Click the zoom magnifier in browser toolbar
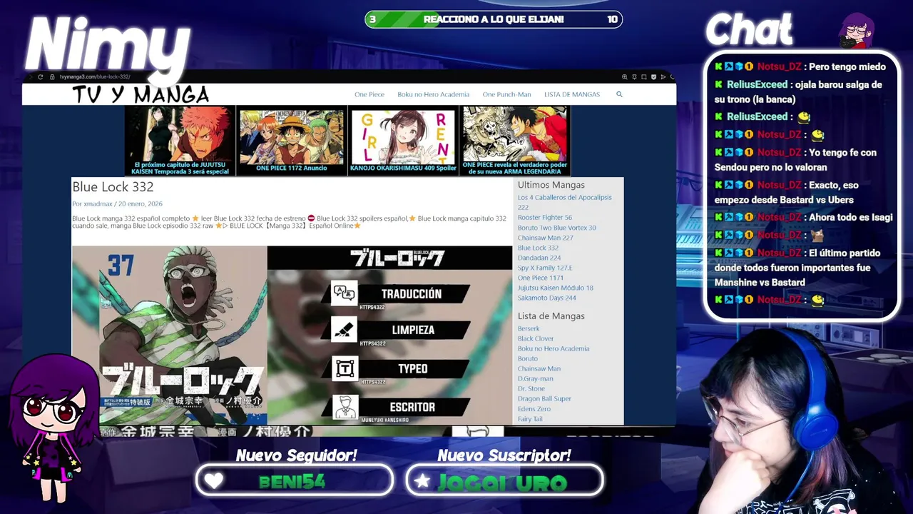Viewport: 913px width, 514px height. coord(625,76)
